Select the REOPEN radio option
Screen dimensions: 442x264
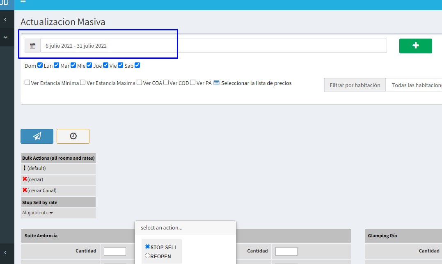click(x=148, y=256)
